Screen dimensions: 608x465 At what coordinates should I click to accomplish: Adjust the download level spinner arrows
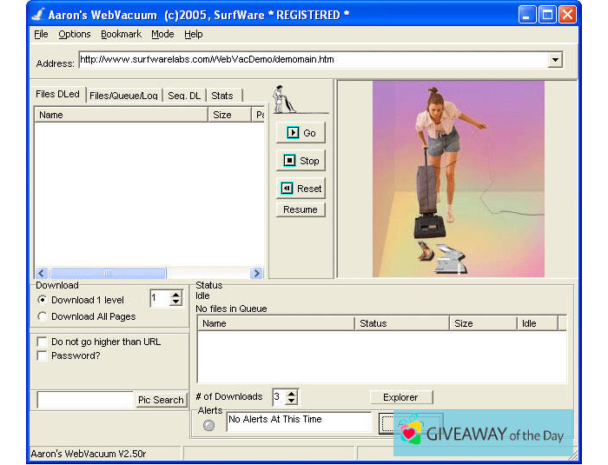point(176,299)
